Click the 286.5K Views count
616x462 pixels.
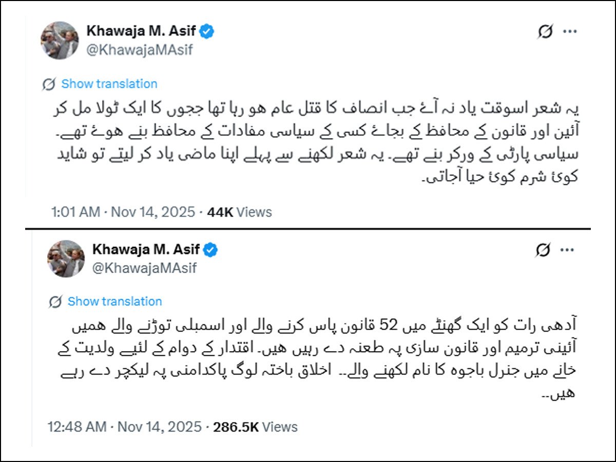click(255, 427)
